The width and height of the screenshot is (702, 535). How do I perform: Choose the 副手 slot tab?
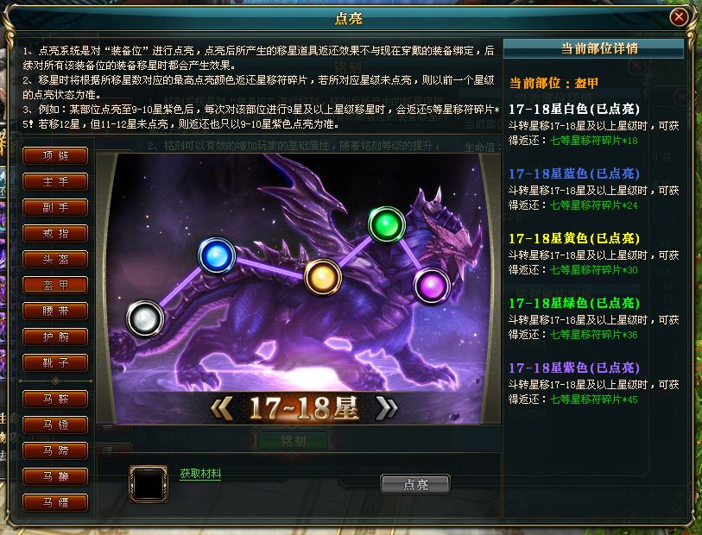click(55, 208)
